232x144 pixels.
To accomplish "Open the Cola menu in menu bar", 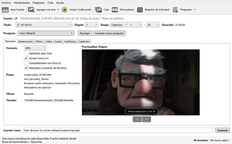I will (50, 3).
